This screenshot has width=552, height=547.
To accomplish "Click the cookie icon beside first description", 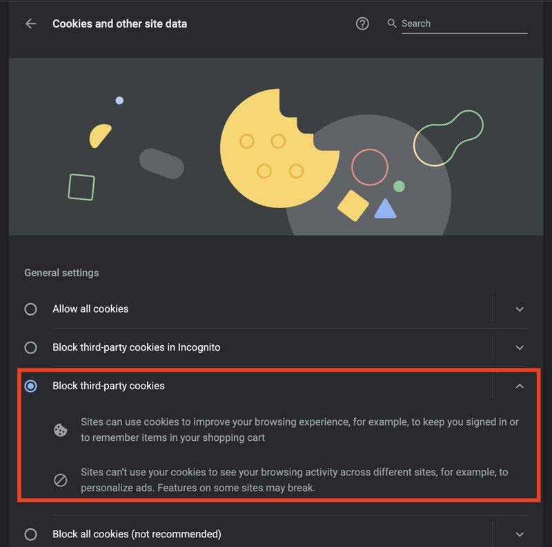I will 61,430.
